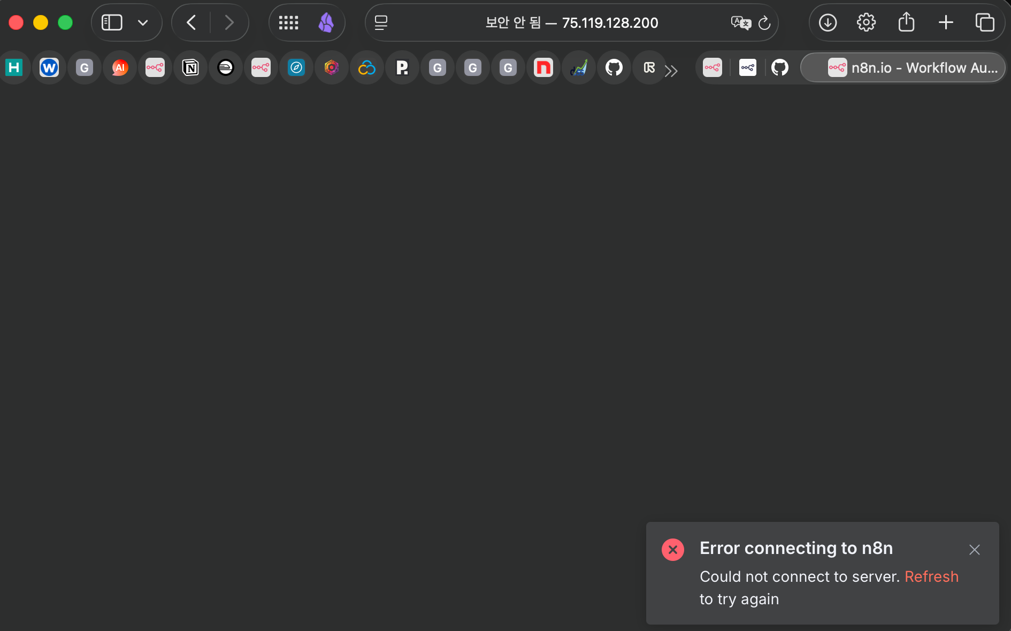Click the purple crystal extension icon
The width and height of the screenshot is (1011, 631).
(326, 22)
